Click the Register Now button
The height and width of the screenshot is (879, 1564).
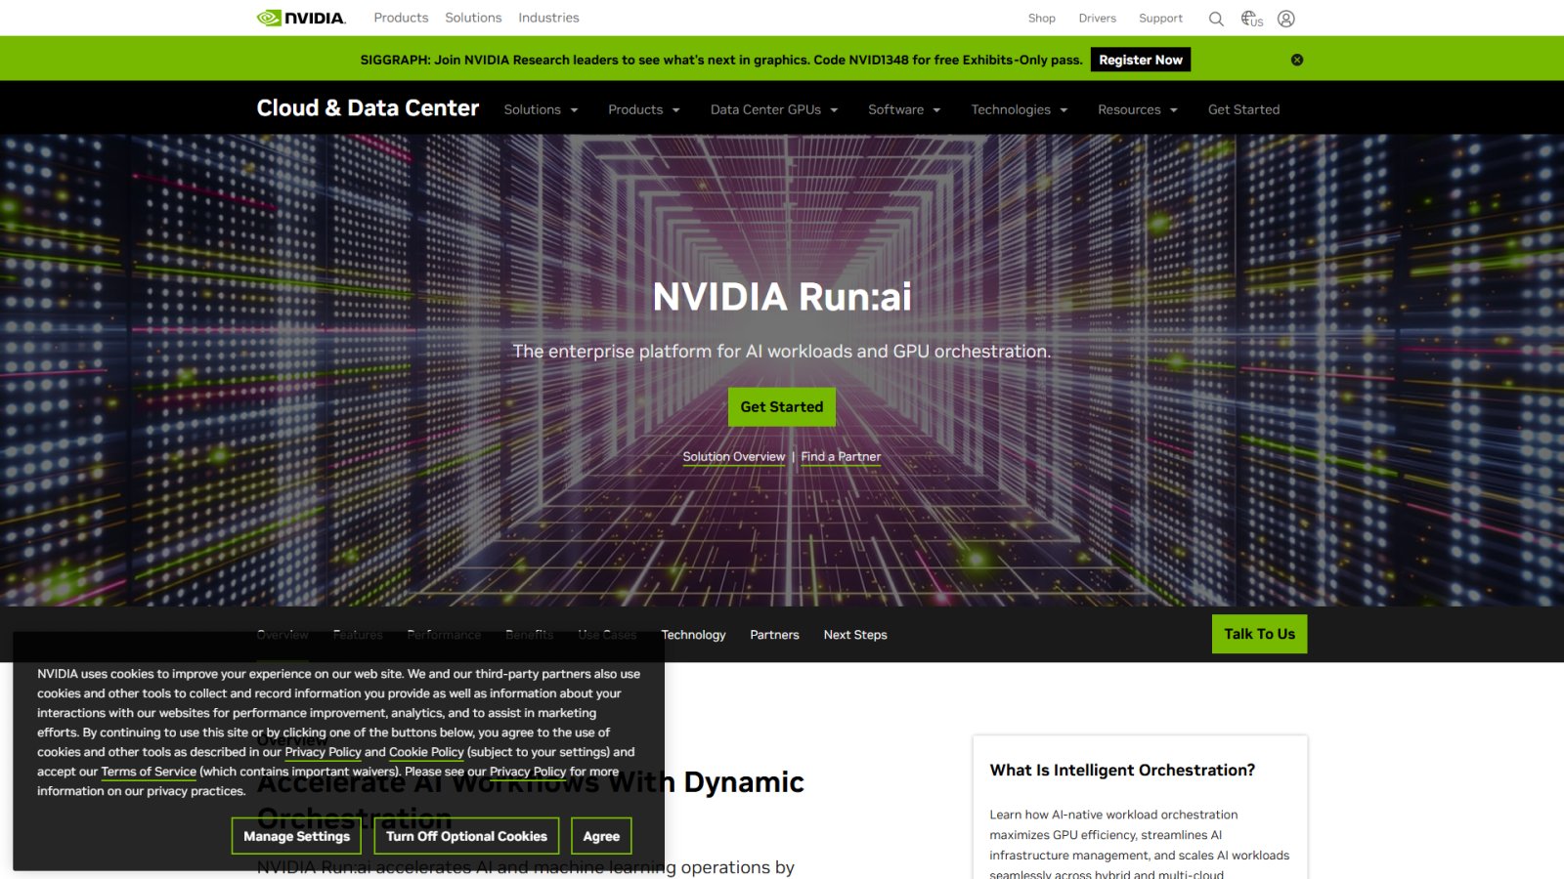click(1141, 60)
